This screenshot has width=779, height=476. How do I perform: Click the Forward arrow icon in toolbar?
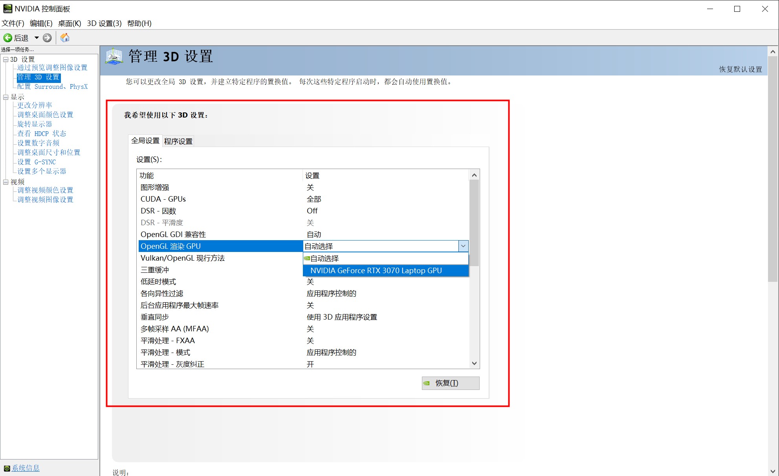47,38
